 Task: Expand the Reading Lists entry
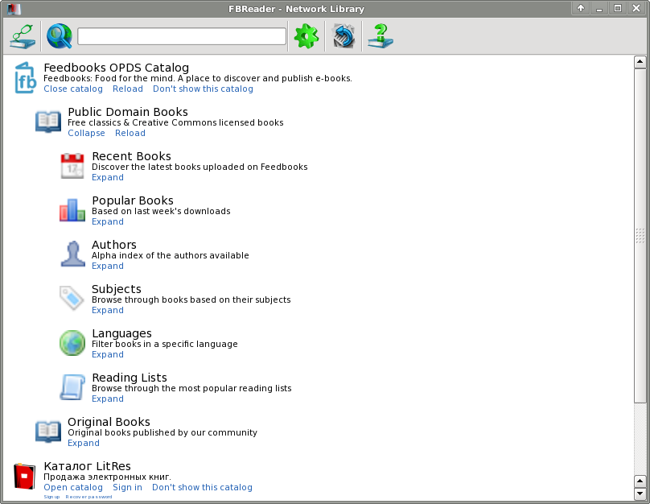[108, 399]
